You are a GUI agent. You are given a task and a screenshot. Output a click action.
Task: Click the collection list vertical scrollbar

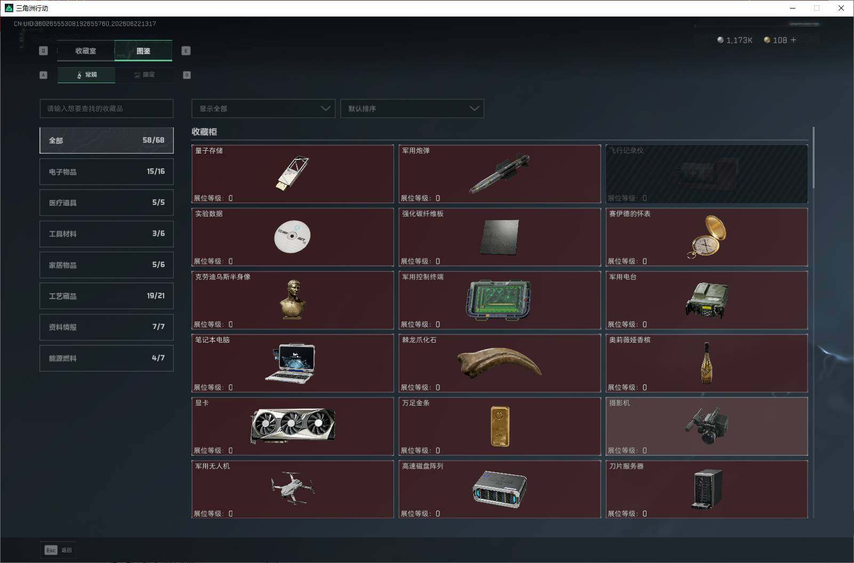pyautogui.click(x=813, y=157)
